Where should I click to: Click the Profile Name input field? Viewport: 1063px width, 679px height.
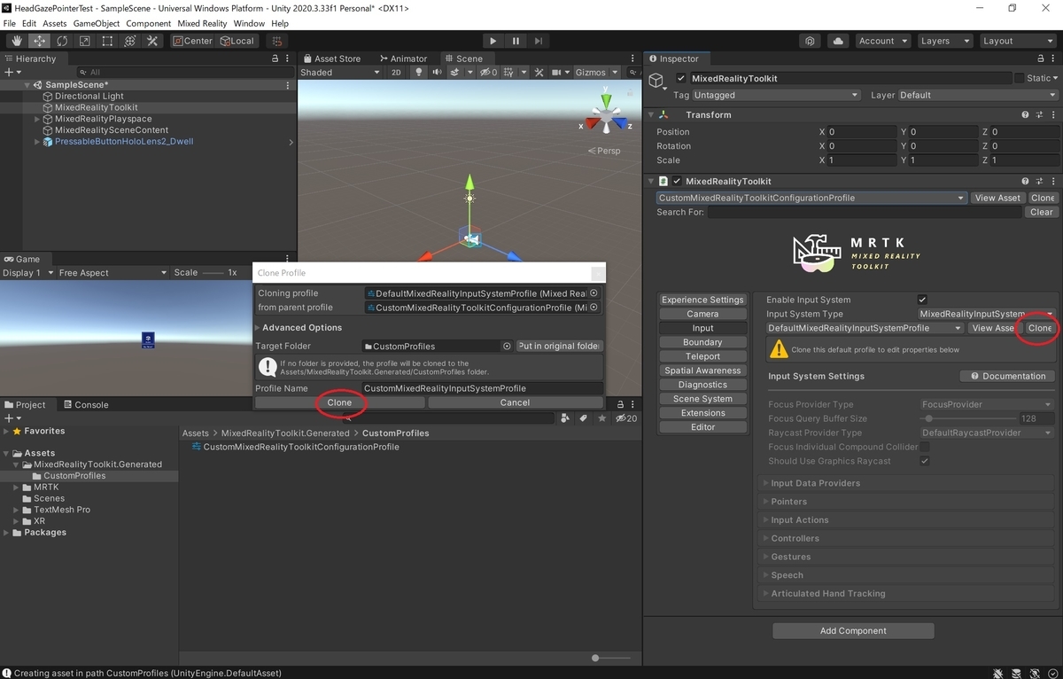point(483,388)
